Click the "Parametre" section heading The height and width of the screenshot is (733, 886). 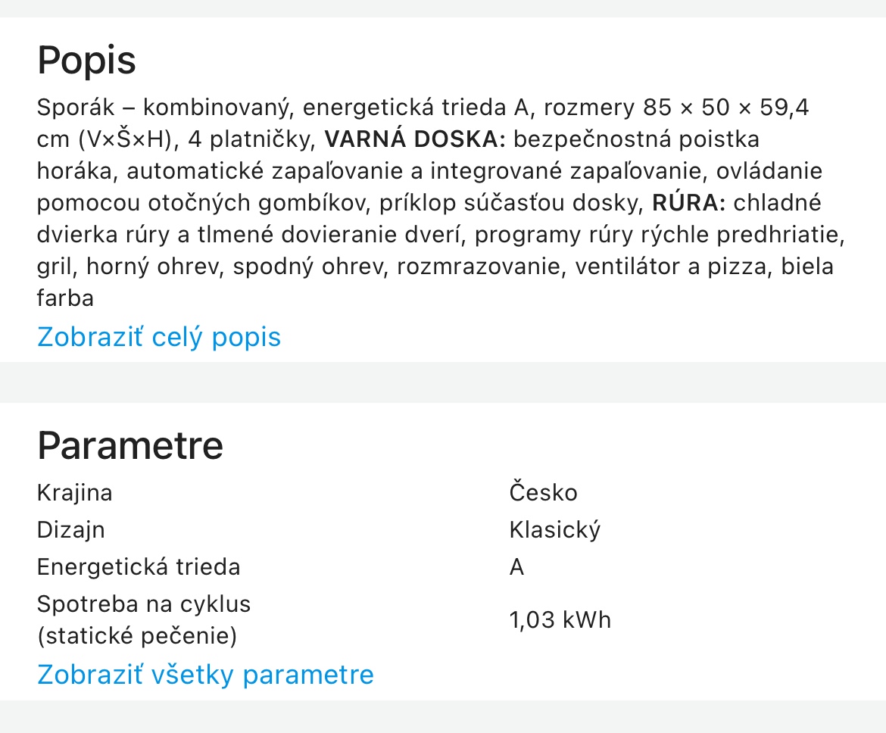(130, 446)
